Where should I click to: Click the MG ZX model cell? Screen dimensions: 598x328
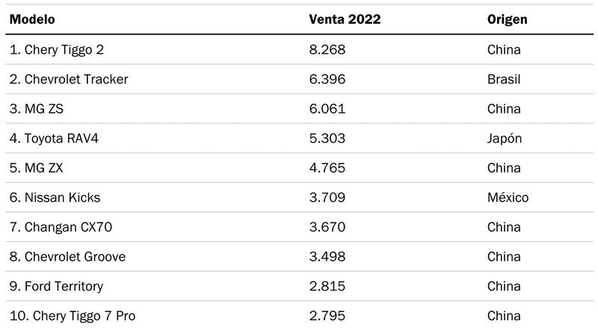point(37,168)
